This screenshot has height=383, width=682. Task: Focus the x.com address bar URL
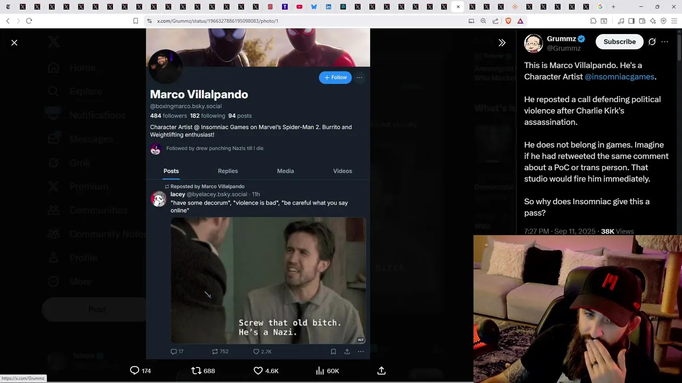coord(217,21)
